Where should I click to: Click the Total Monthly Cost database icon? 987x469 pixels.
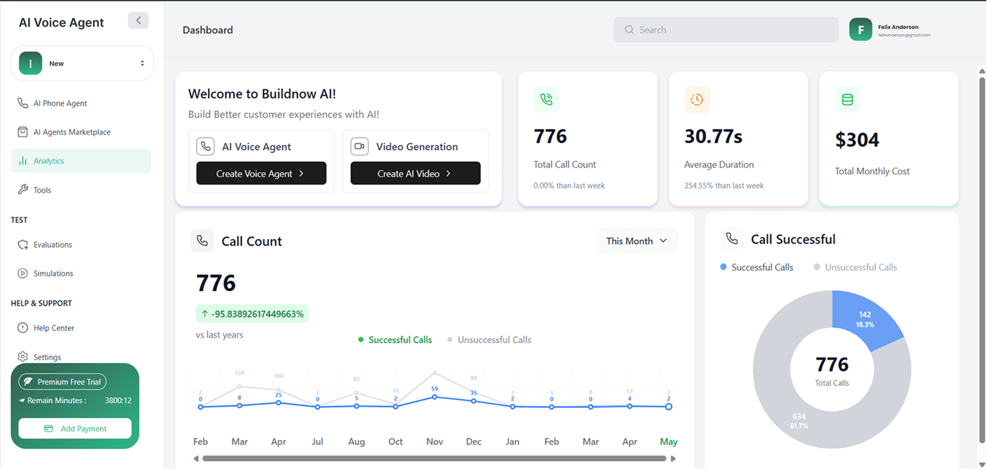coord(848,100)
